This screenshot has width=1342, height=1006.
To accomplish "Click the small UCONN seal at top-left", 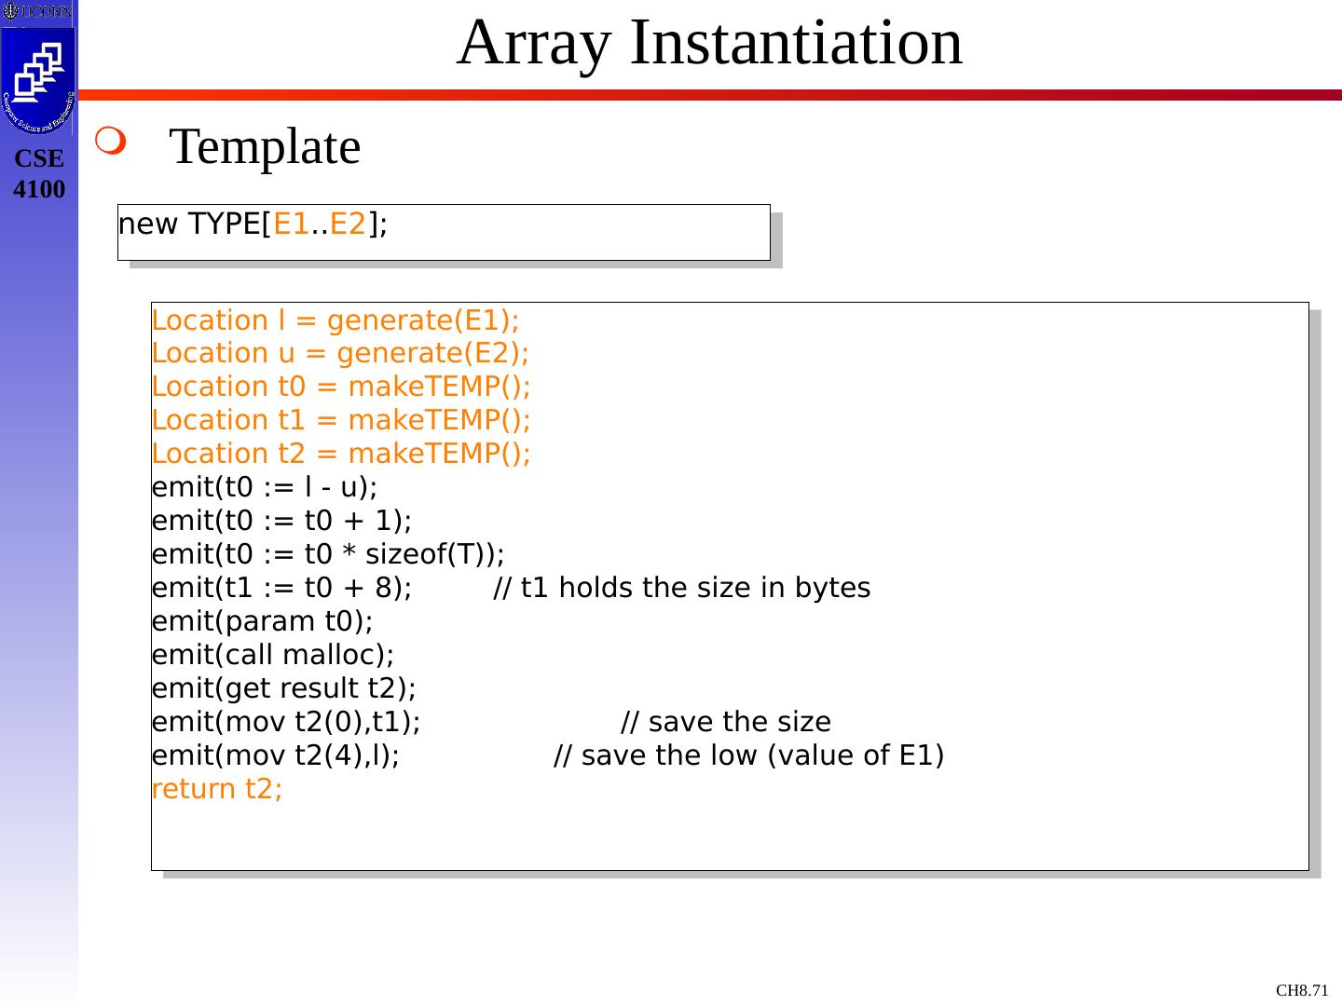I will [37, 12].
